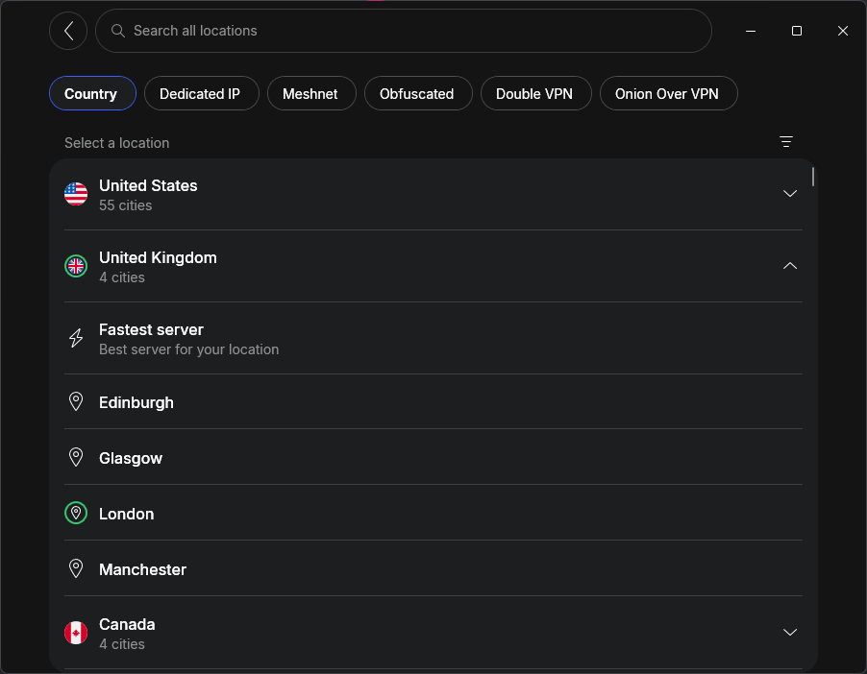This screenshot has height=674, width=867.
Task: Maximize the VPN window
Action: (796, 31)
